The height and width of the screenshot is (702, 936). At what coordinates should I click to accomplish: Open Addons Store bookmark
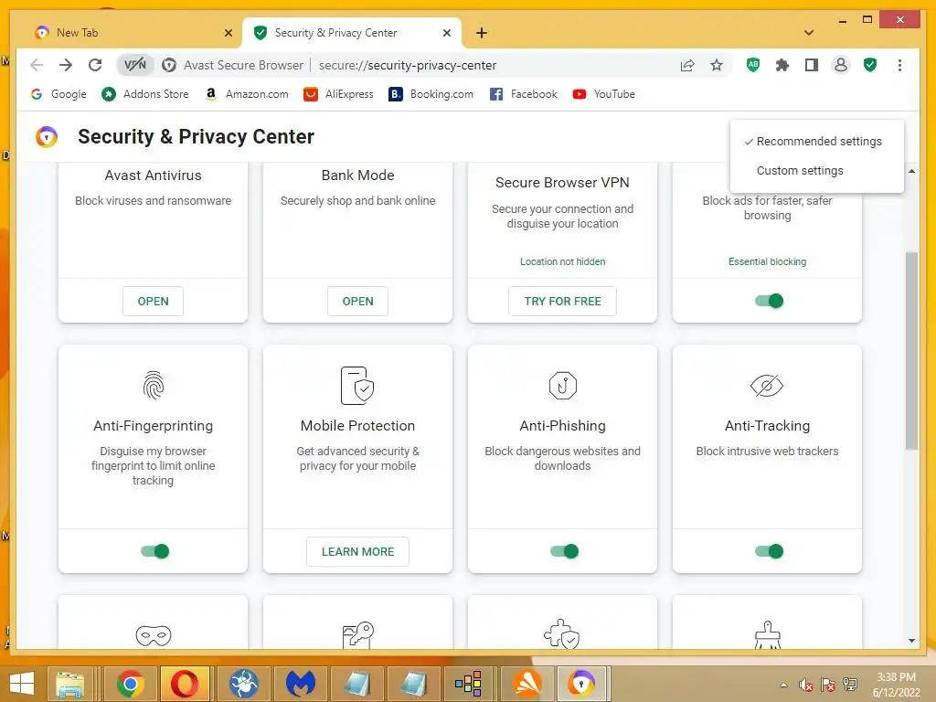tap(145, 94)
